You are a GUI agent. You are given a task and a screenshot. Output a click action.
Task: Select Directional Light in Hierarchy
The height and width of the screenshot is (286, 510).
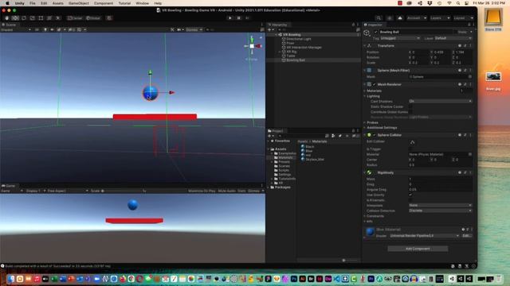click(x=298, y=39)
